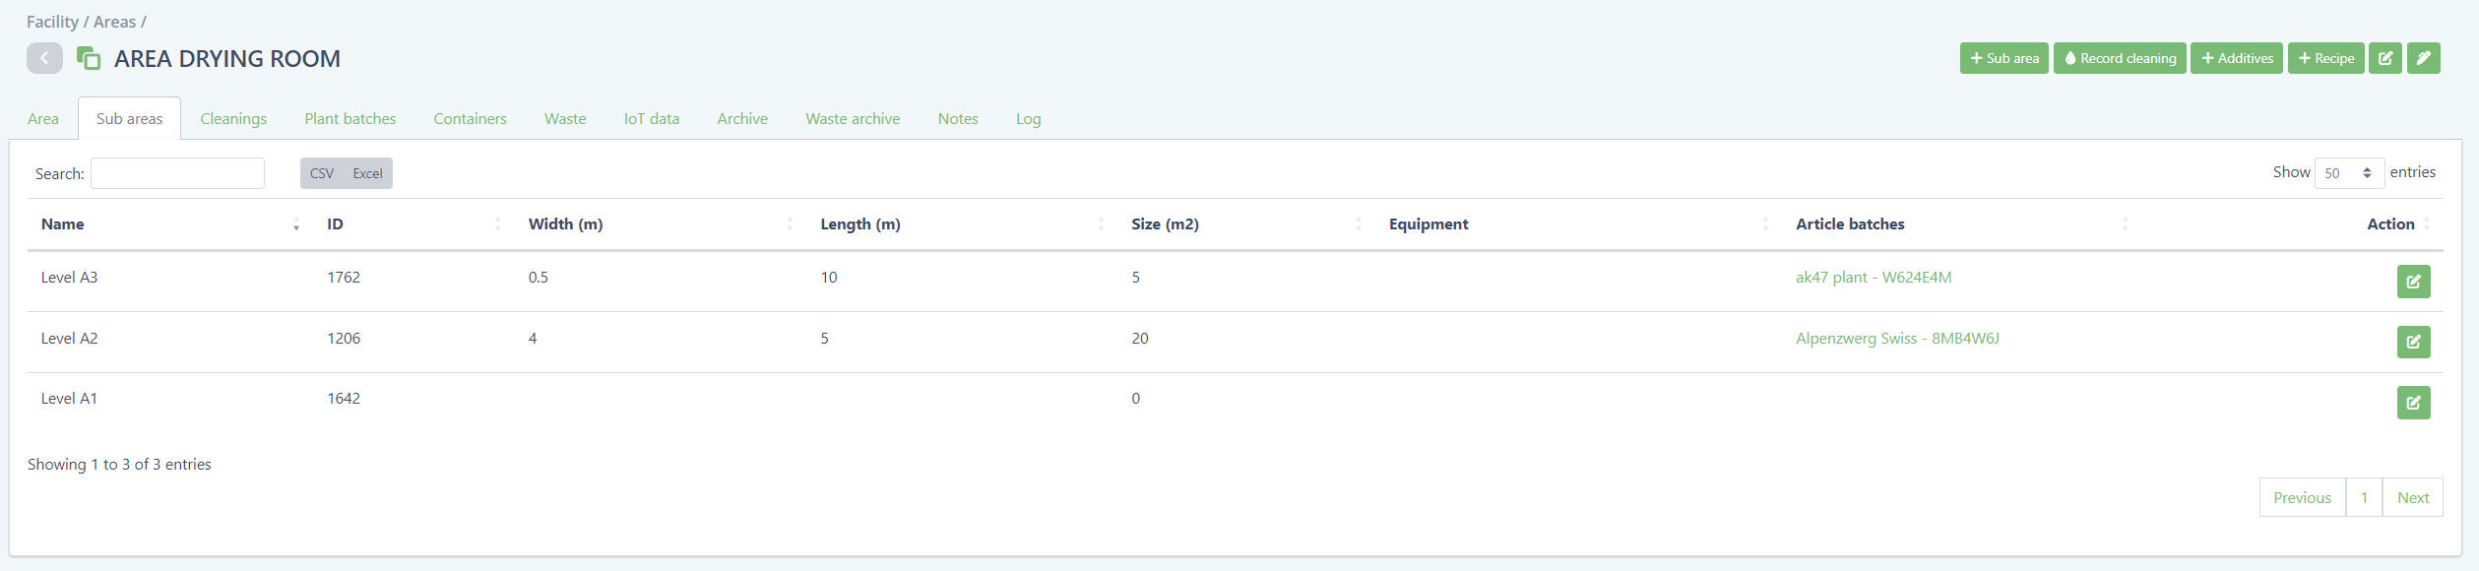
Task: Export table as CSV
Action: pyautogui.click(x=322, y=174)
